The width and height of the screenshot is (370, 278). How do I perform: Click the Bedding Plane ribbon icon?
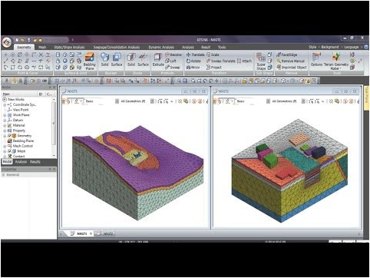[90, 61]
